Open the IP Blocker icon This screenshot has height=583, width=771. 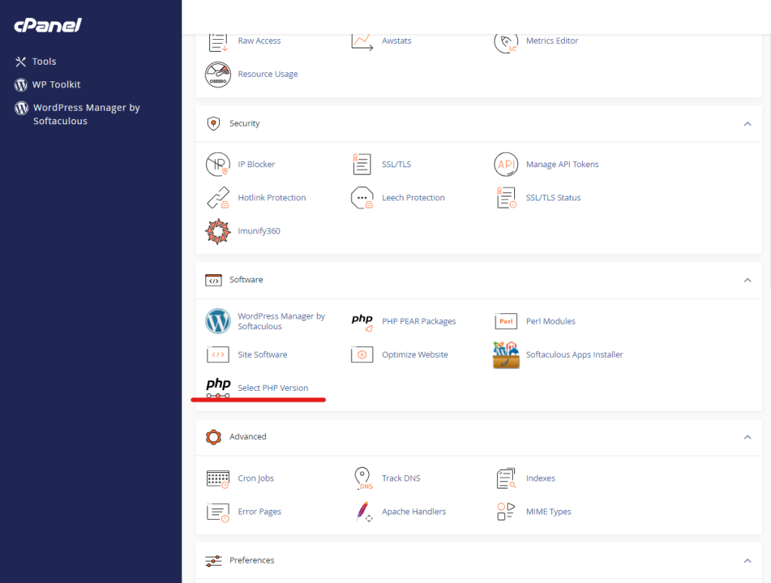[218, 164]
